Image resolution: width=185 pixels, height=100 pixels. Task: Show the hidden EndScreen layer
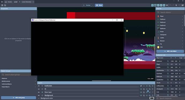pos(141,86)
